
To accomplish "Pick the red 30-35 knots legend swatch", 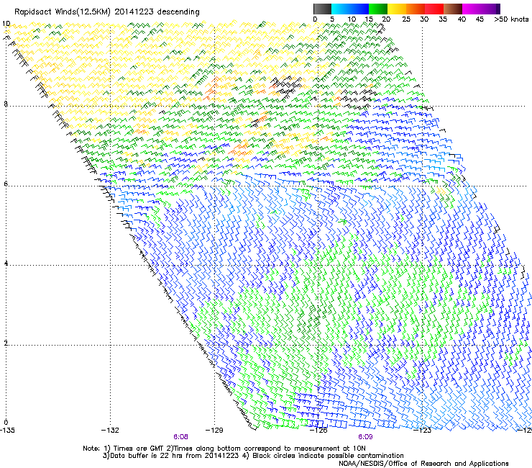I will click(434, 9).
